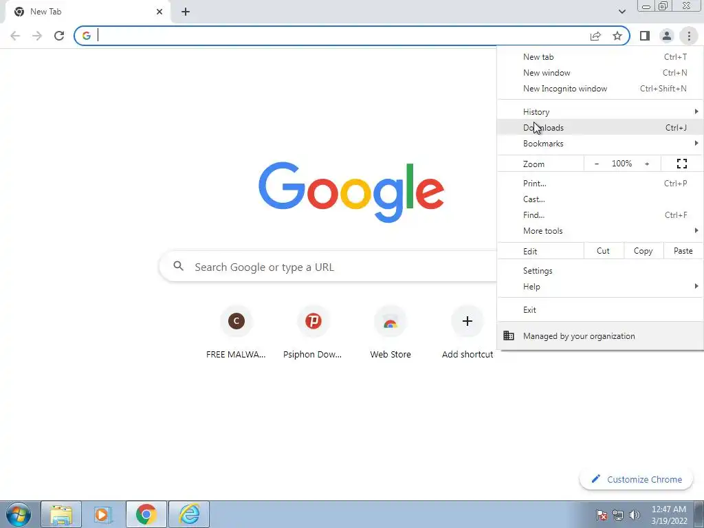Click the volume speaker tray icon
Viewport: 704px width, 528px height.
[634, 515]
